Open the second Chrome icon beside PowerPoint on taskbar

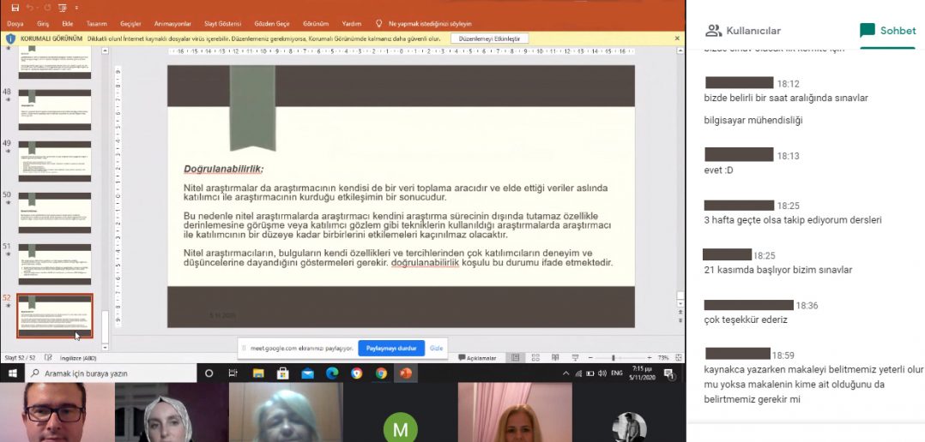[x=381, y=373]
